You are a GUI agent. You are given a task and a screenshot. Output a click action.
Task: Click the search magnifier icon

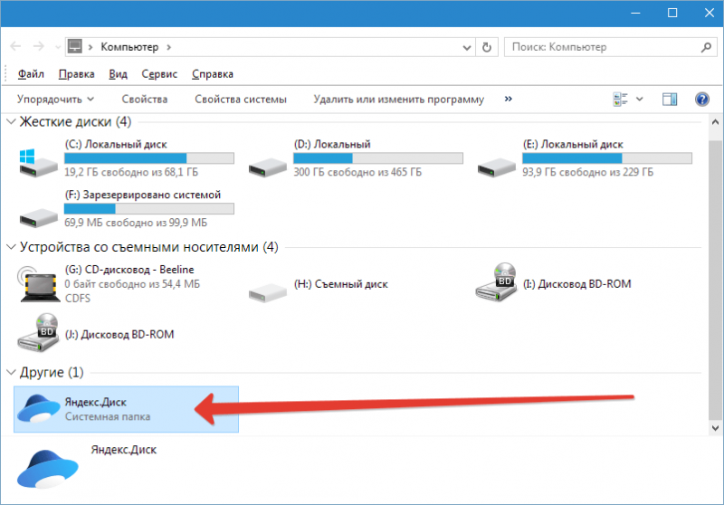706,47
